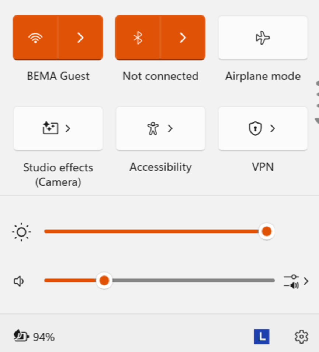Click the VPN shield icon

[x=255, y=128]
